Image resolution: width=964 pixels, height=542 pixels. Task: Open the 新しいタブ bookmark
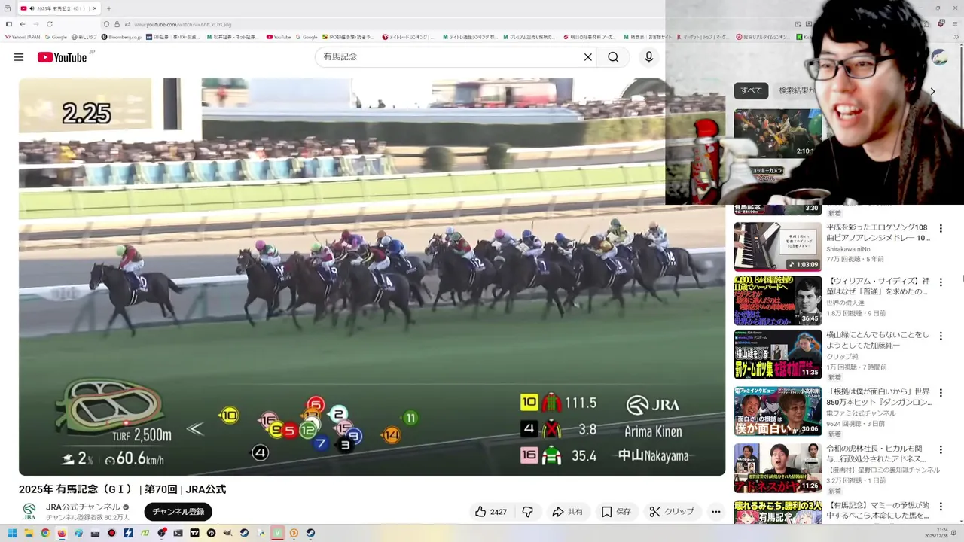pyautogui.click(x=84, y=37)
